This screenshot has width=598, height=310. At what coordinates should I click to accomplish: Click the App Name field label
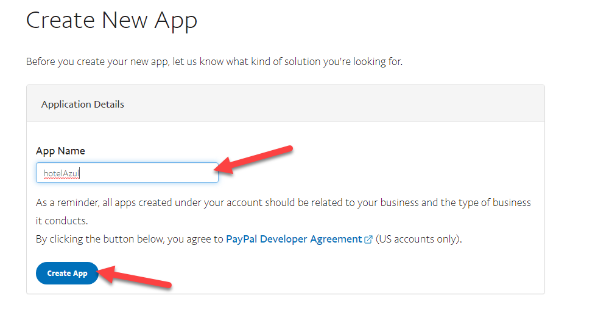pos(60,151)
